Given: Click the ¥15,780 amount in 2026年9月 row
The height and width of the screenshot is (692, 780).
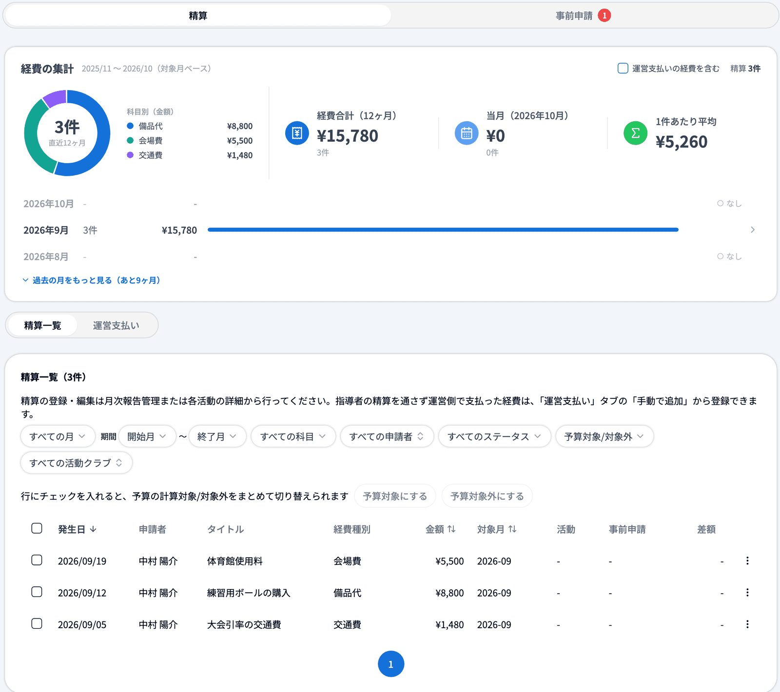Looking at the screenshot, I should (x=179, y=230).
